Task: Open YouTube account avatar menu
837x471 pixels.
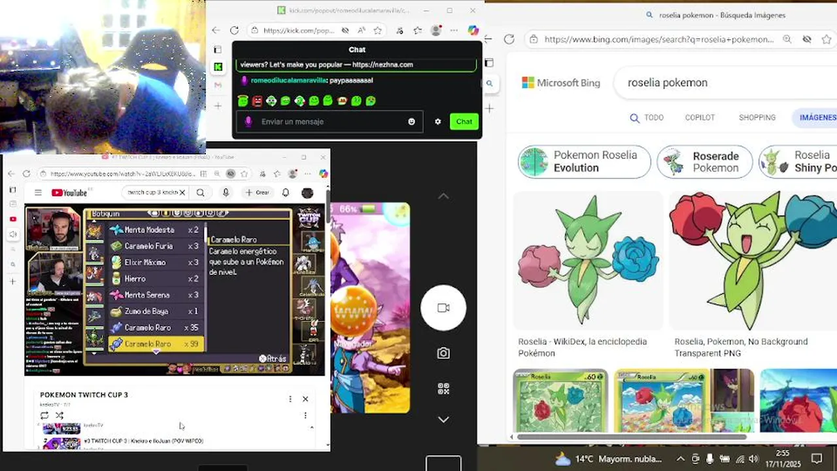Action: click(x=307, y=192)
